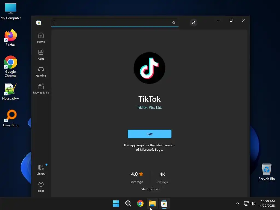Open Movies & TV section
The image size is (280, 210).
pos(41,89)
